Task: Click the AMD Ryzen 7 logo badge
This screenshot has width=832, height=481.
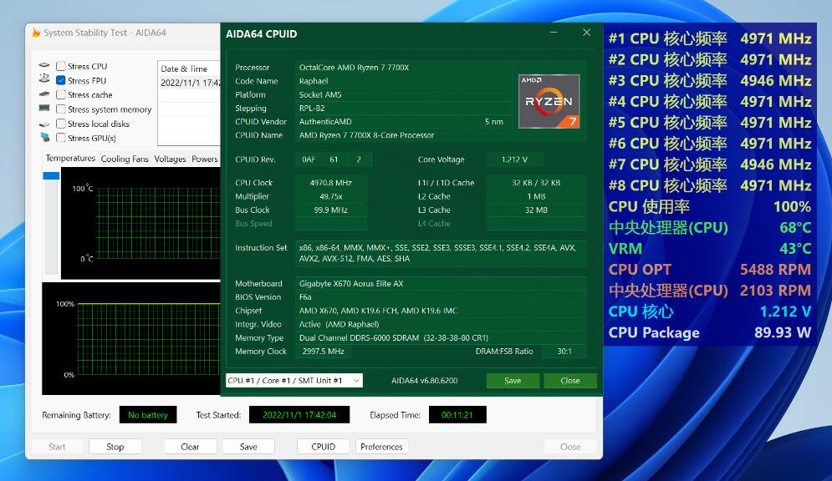Action: (x=549, y=102)
